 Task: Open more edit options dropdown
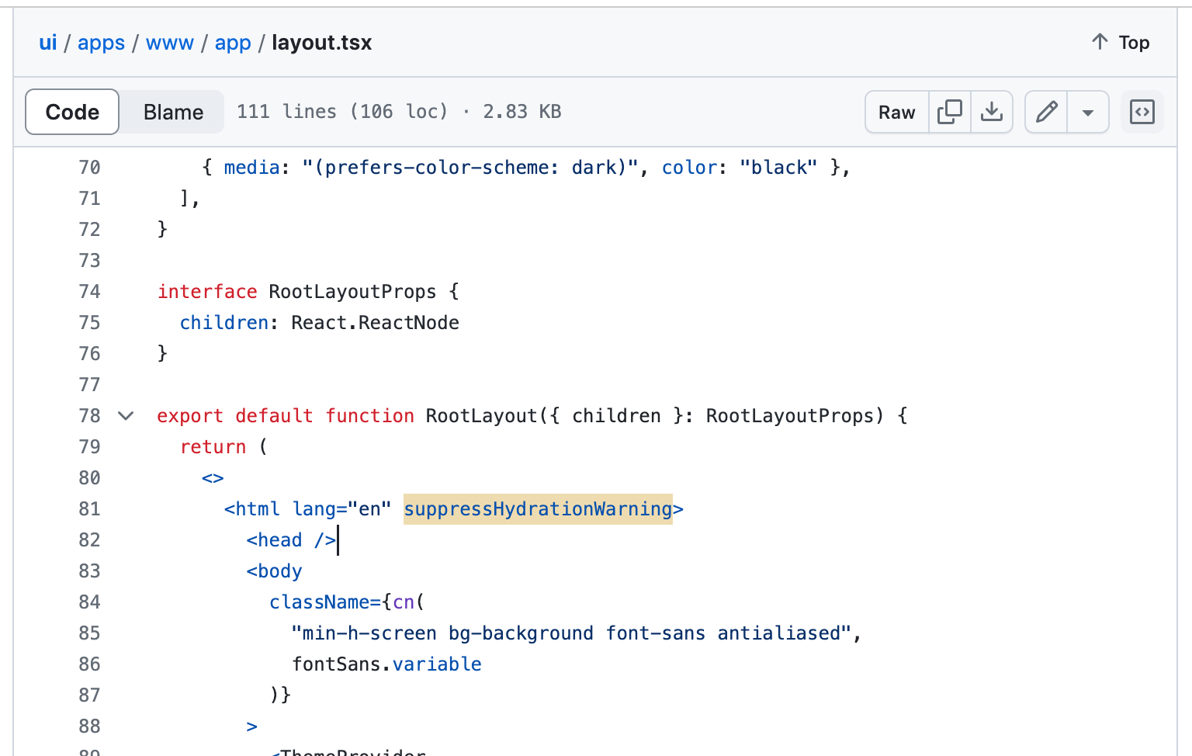pos(1088,112)
